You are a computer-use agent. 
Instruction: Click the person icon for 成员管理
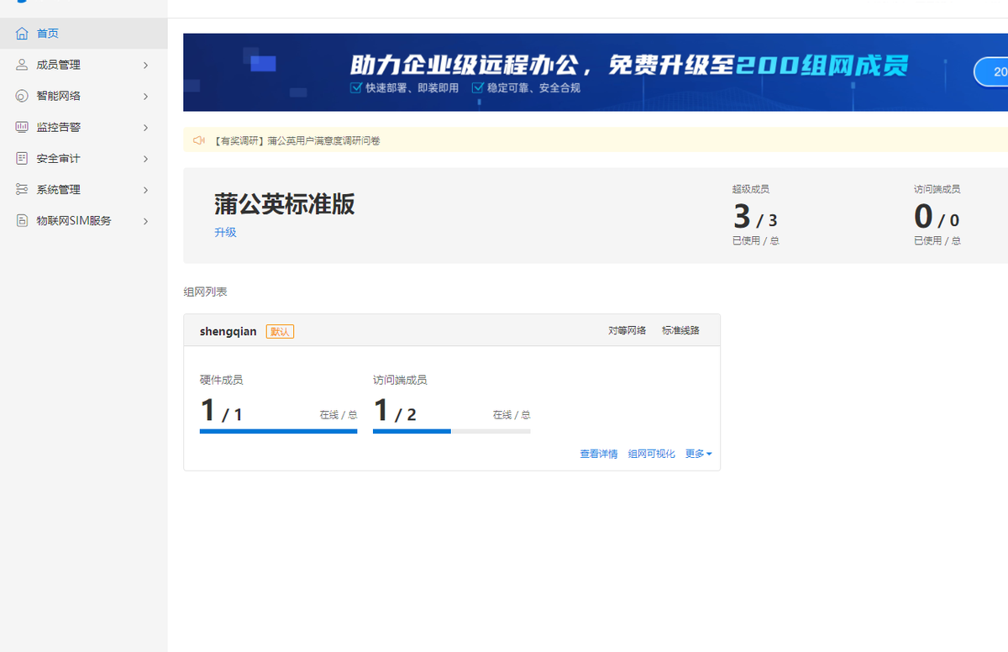tap(22, 65)
